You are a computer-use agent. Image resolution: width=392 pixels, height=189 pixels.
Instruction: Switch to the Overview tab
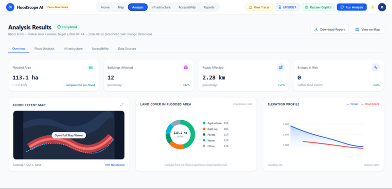click(x=19, y=48)
